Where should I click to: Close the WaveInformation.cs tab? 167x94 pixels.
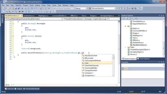tap(21, 16)
